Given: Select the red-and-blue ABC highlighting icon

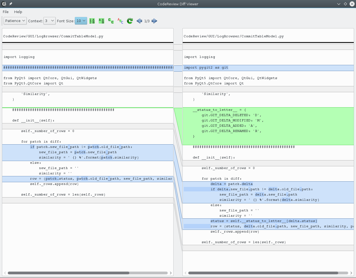Looking at the screenshot, I should click(120, 21).
